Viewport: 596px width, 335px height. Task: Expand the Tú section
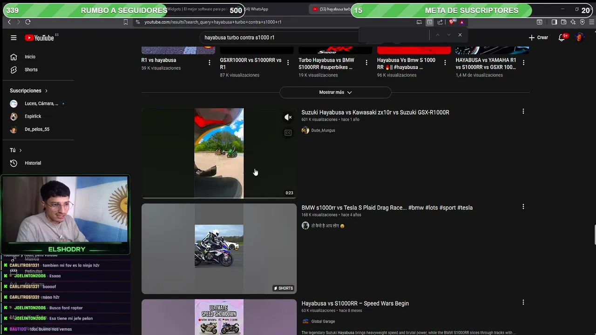coord(16,150)
